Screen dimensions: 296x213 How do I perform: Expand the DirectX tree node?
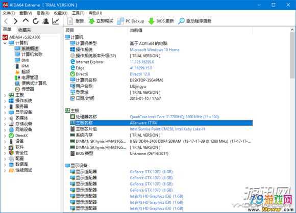(5, 136)
